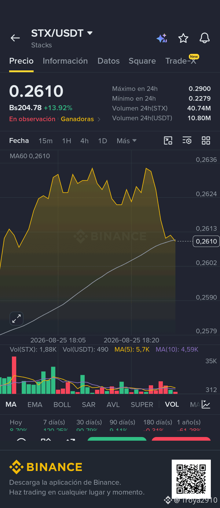Select the 15m timeframe
220x508 pixels.
tap(46, 141)
